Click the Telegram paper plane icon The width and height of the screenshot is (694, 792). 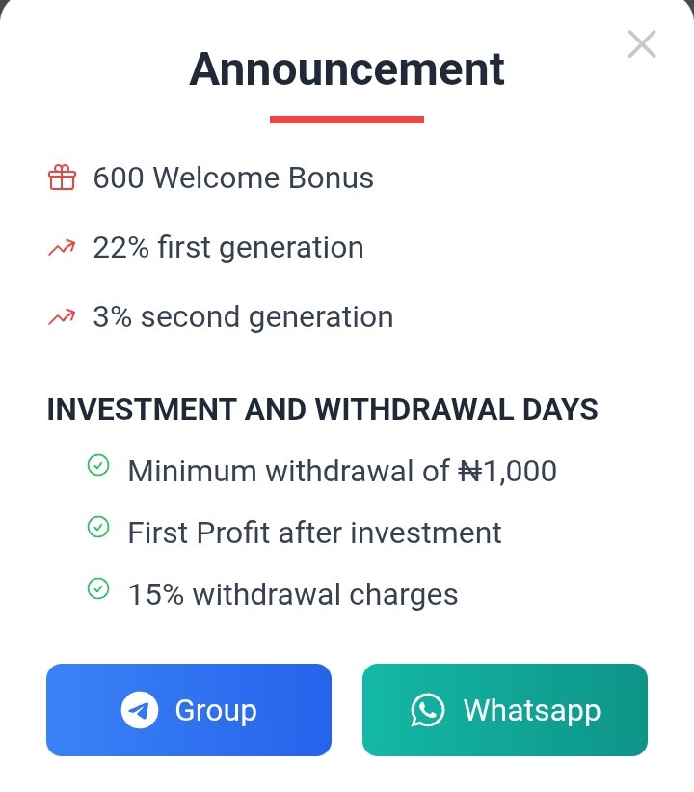[x=140, y=710]
